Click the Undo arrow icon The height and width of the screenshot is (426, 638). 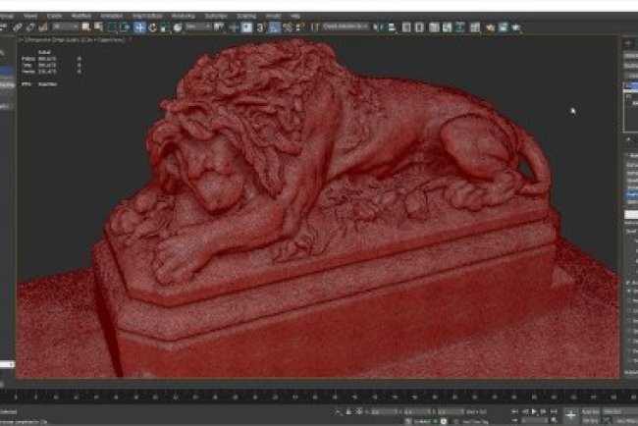(x=6, y=27)
